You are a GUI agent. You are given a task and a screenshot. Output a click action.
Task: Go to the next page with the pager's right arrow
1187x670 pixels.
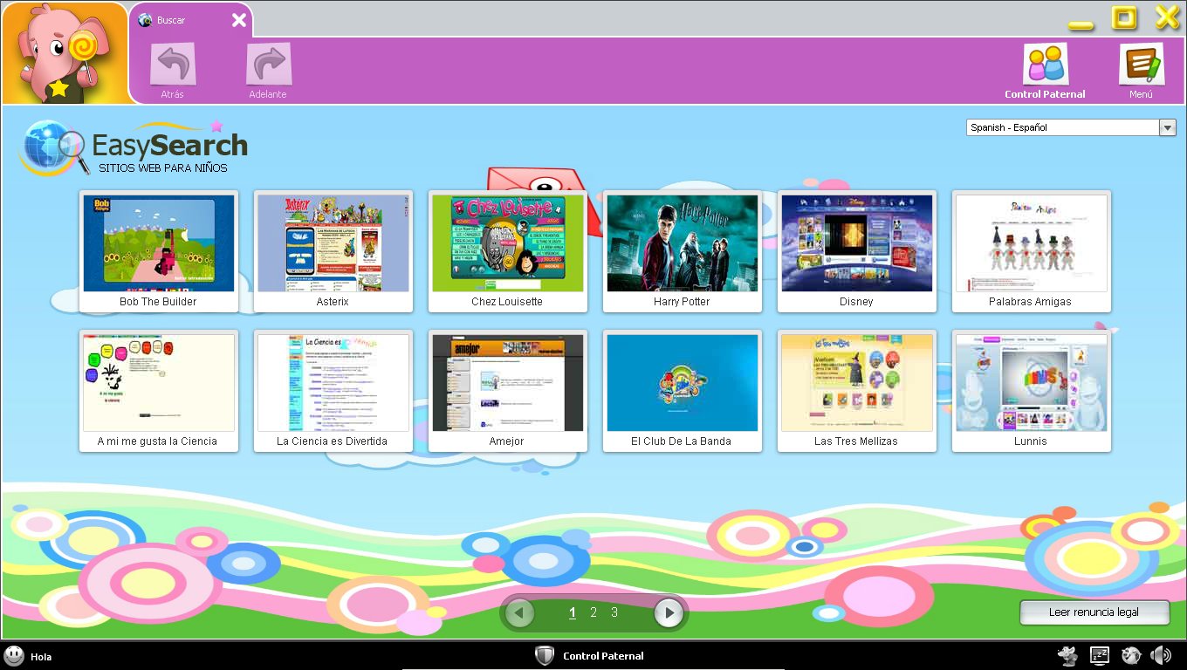[669, 612]
